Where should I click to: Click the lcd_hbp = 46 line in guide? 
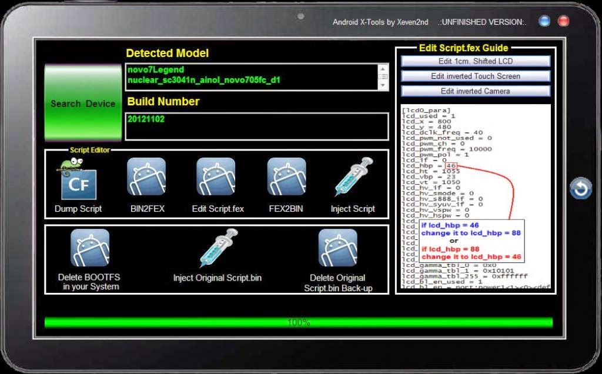429,165
